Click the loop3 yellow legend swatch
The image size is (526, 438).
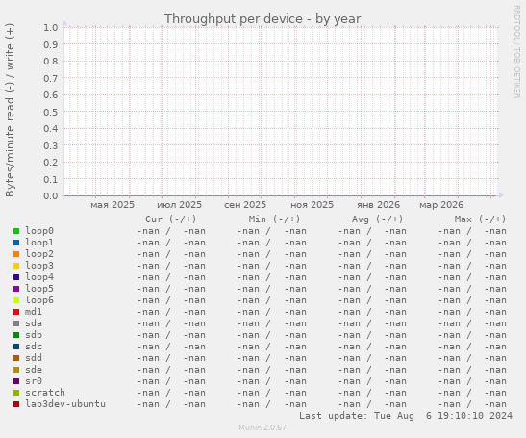click(16, 266)
